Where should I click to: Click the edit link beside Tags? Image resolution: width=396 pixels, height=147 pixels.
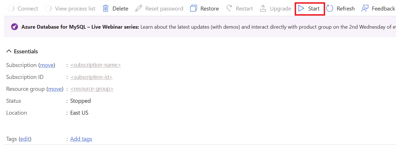pos(25,139)
